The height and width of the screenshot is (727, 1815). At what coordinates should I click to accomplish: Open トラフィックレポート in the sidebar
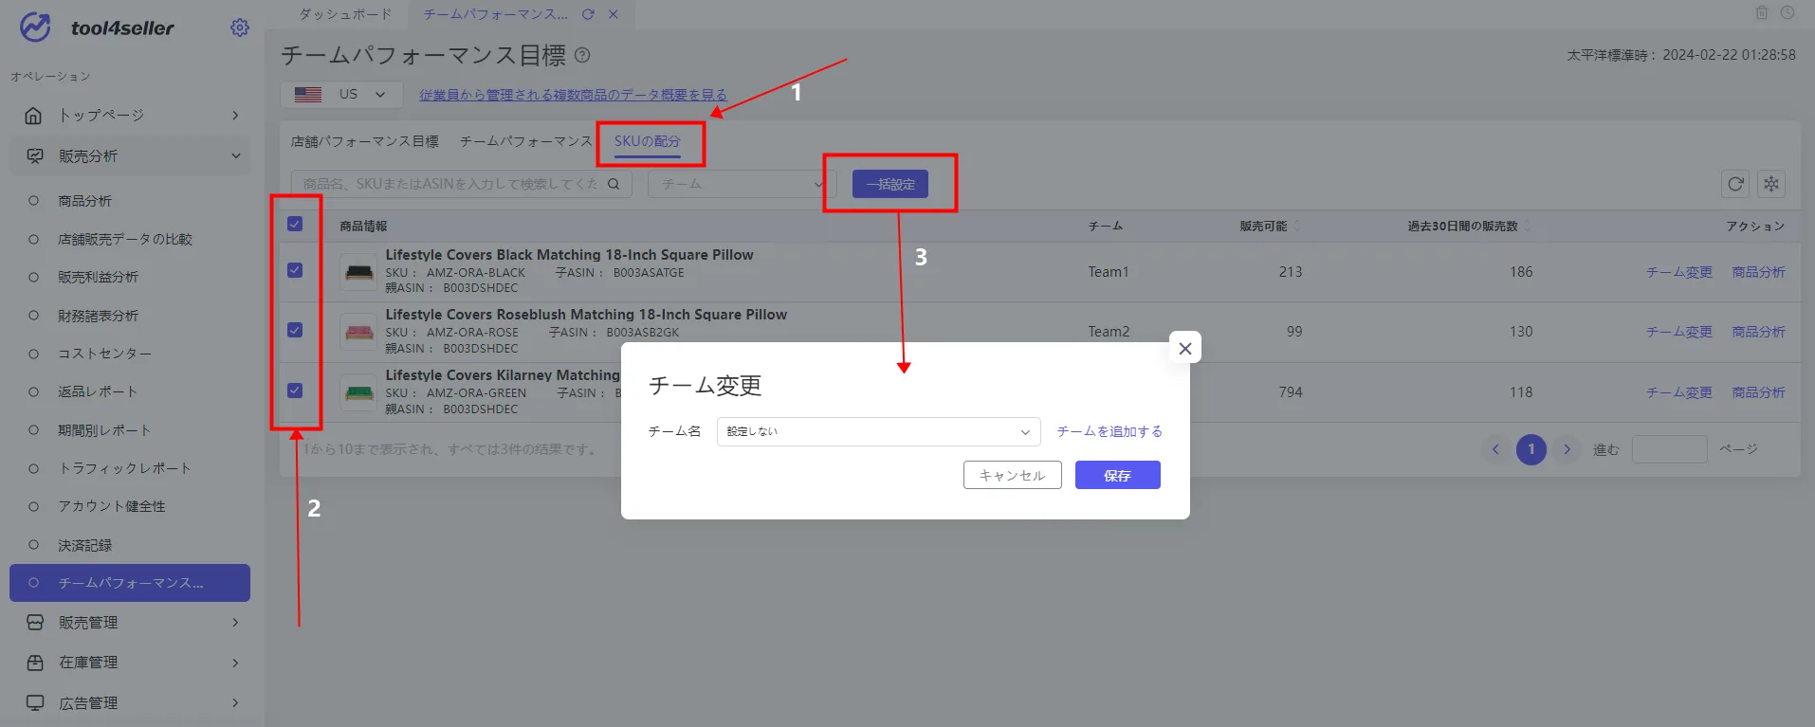124,468
